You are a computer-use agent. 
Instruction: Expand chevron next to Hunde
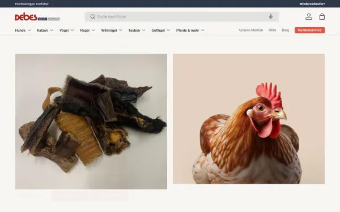pos(29,31)
